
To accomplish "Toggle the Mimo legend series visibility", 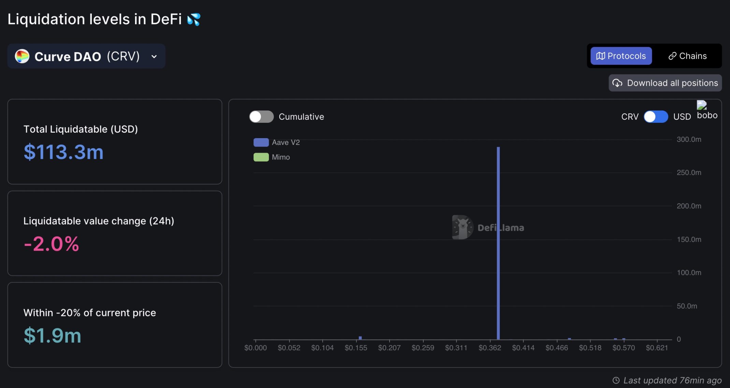I will (x=280, y=157).
